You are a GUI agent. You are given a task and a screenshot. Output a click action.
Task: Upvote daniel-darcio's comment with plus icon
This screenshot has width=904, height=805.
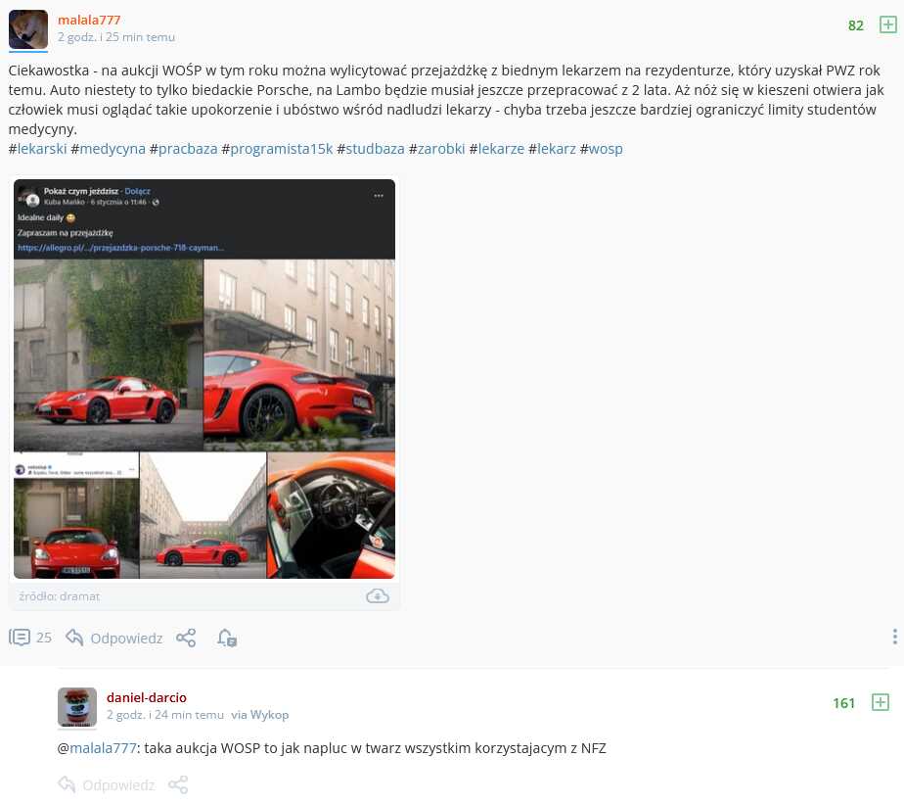tap(881, 702)
